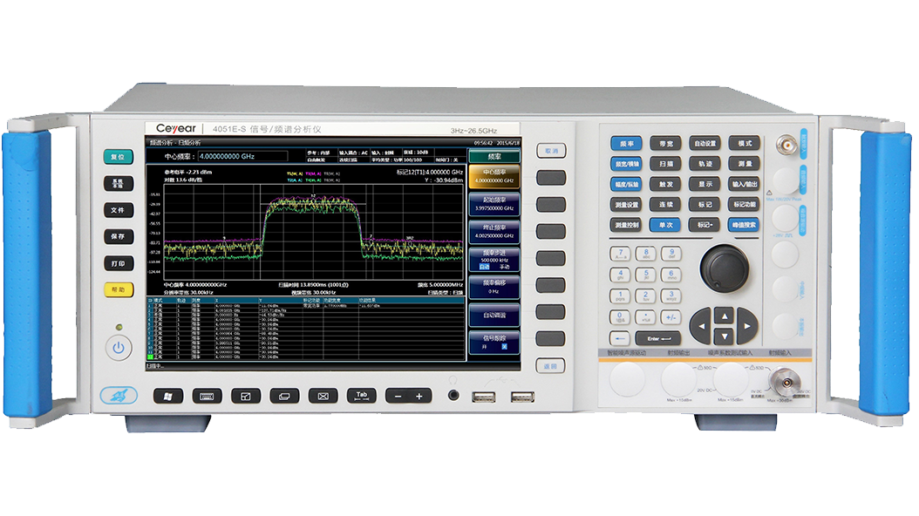Screen dimensions: 919x516
Task: Open the 带宽 bandwidth menu key
Action: coord(665,143)
